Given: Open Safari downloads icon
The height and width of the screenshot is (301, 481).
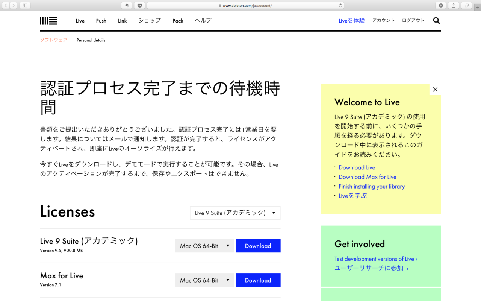Looking at the screenshot, I should point(441,5).
